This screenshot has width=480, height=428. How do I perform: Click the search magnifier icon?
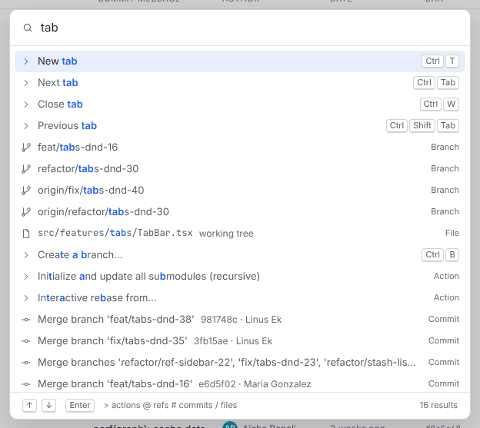28,28
